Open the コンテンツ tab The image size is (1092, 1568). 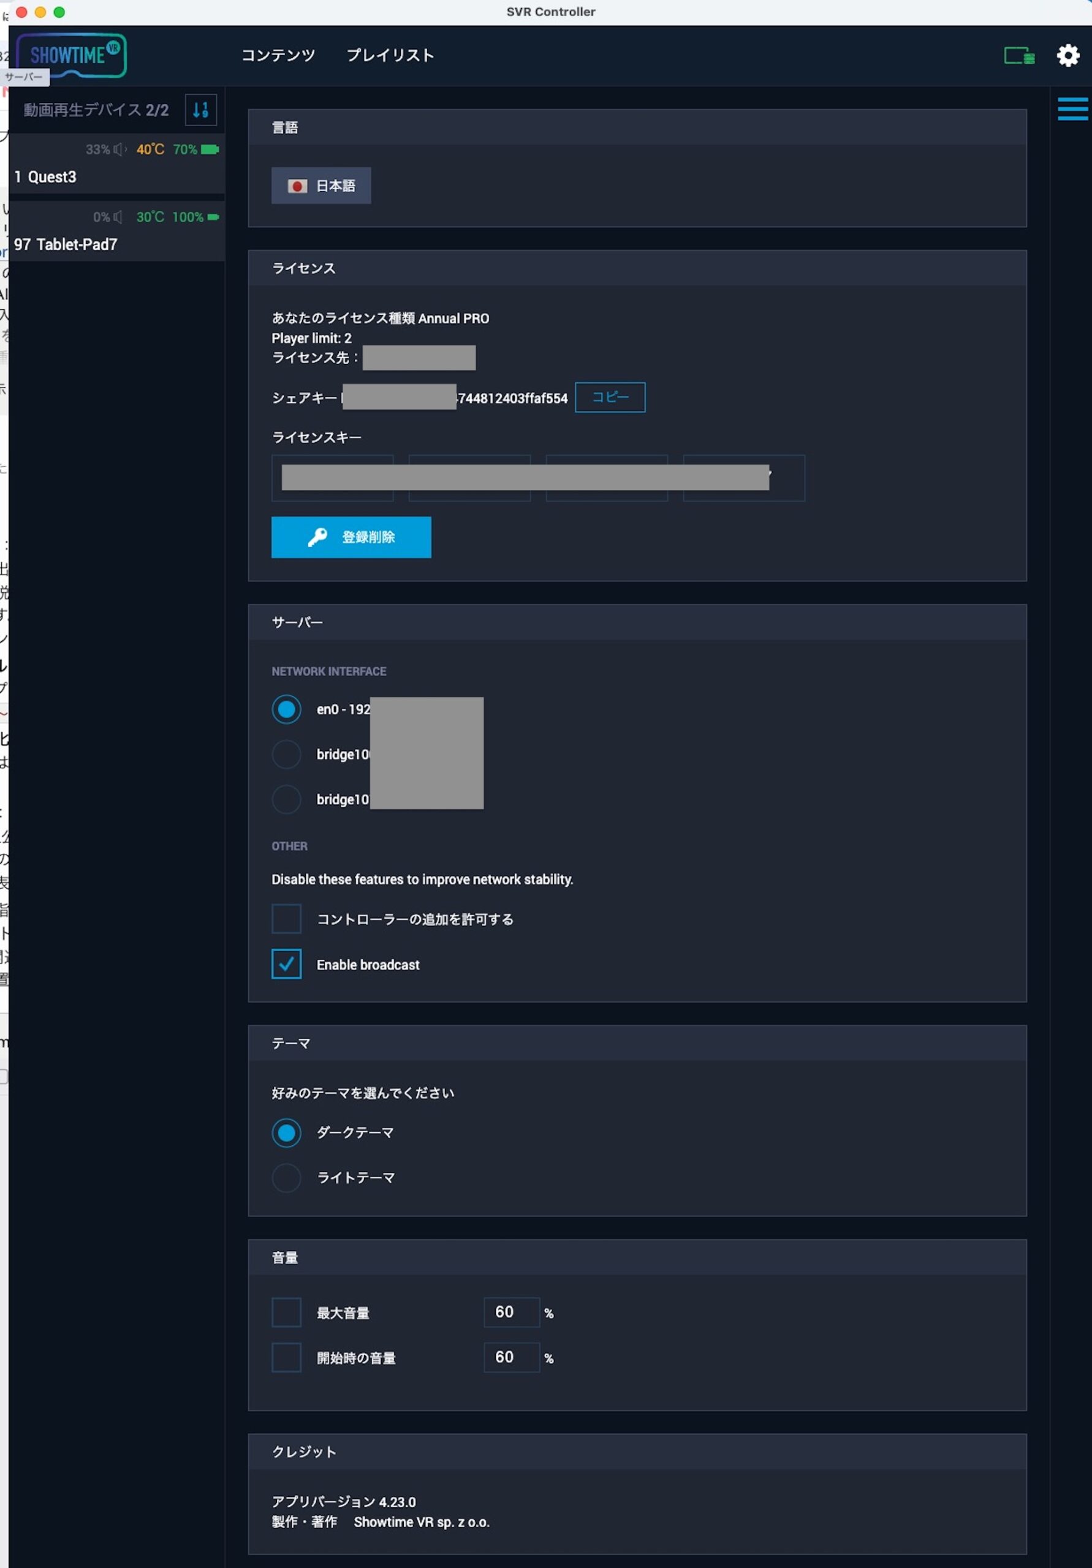[x=278, y=55]
